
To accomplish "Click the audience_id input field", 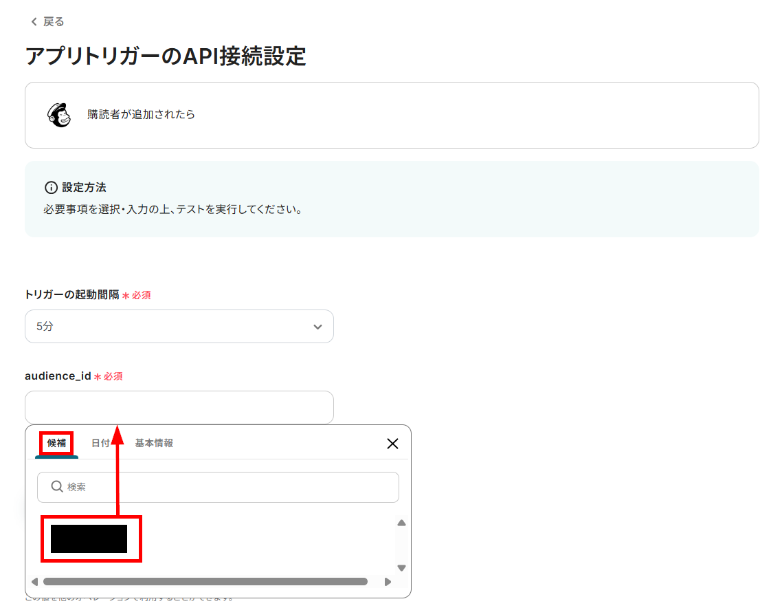I will coord(179,407).
